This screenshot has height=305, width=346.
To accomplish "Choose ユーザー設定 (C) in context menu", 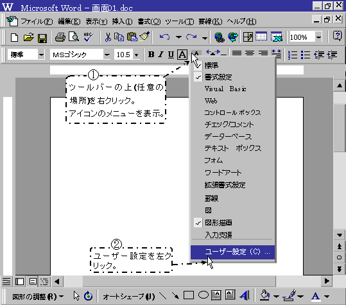I will click(x=232, y=252).
